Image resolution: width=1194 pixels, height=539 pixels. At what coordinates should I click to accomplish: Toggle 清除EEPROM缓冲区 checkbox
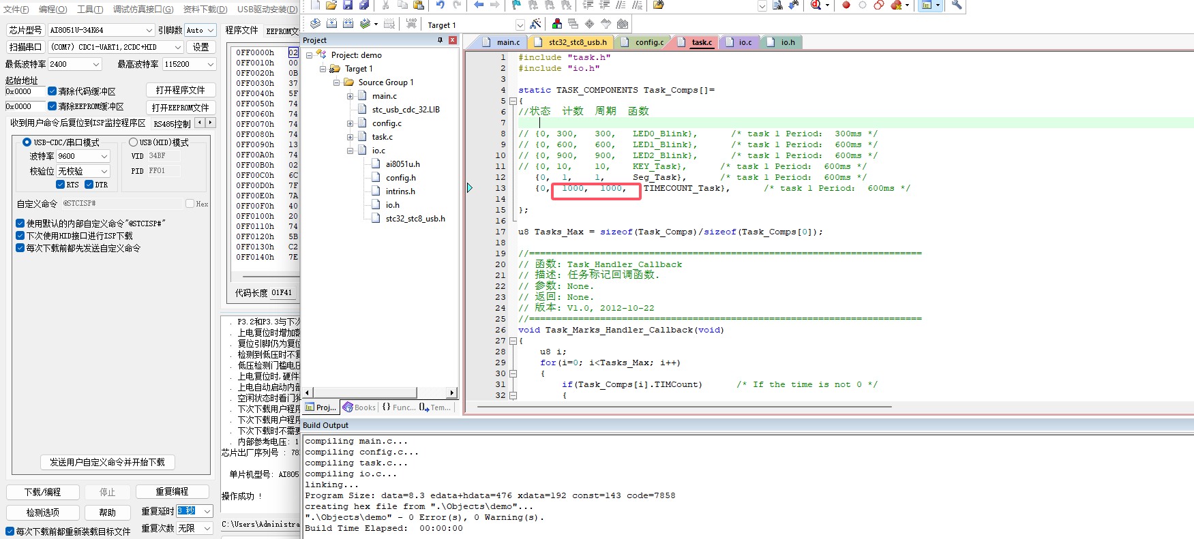click(x=52, y=106)
